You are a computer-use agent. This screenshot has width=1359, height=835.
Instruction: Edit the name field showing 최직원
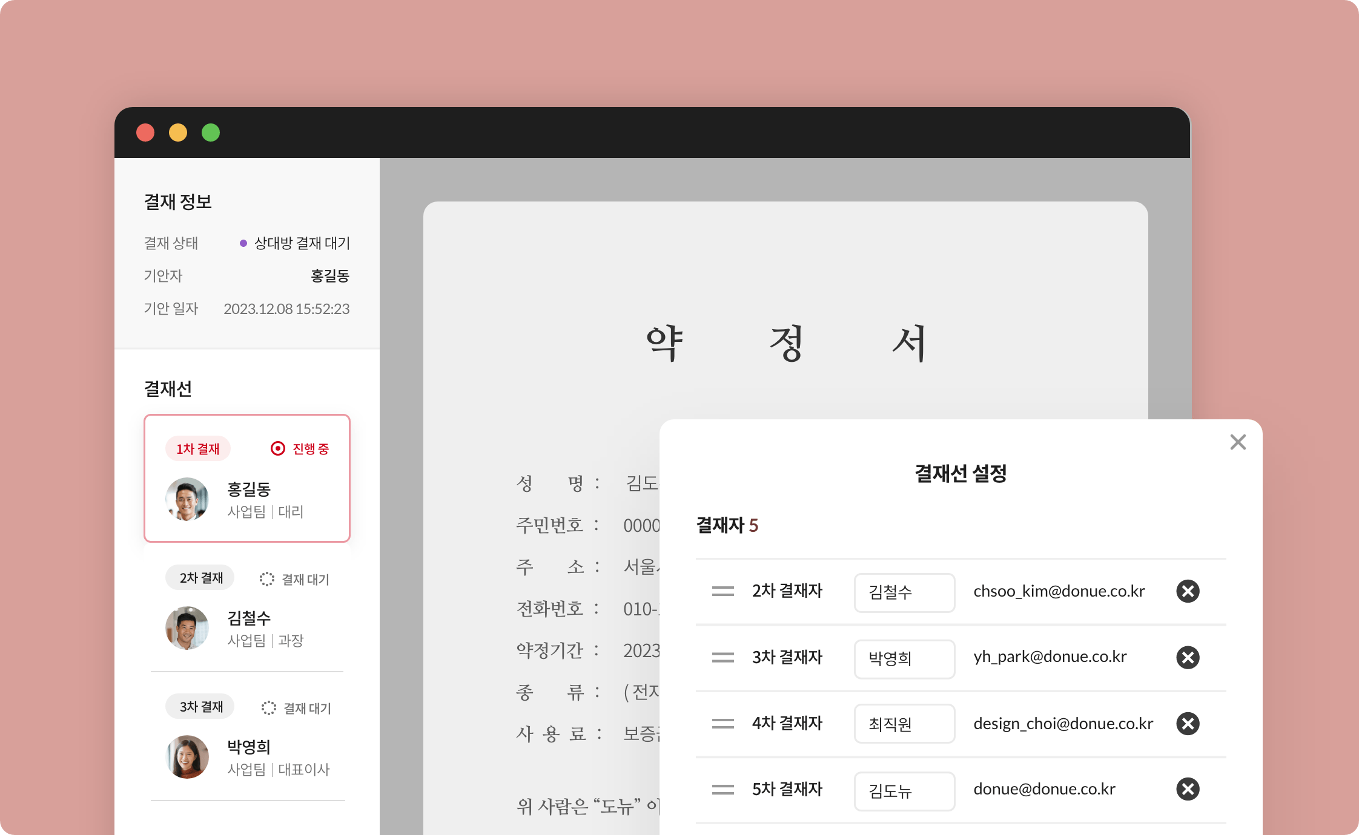(904, 724)
